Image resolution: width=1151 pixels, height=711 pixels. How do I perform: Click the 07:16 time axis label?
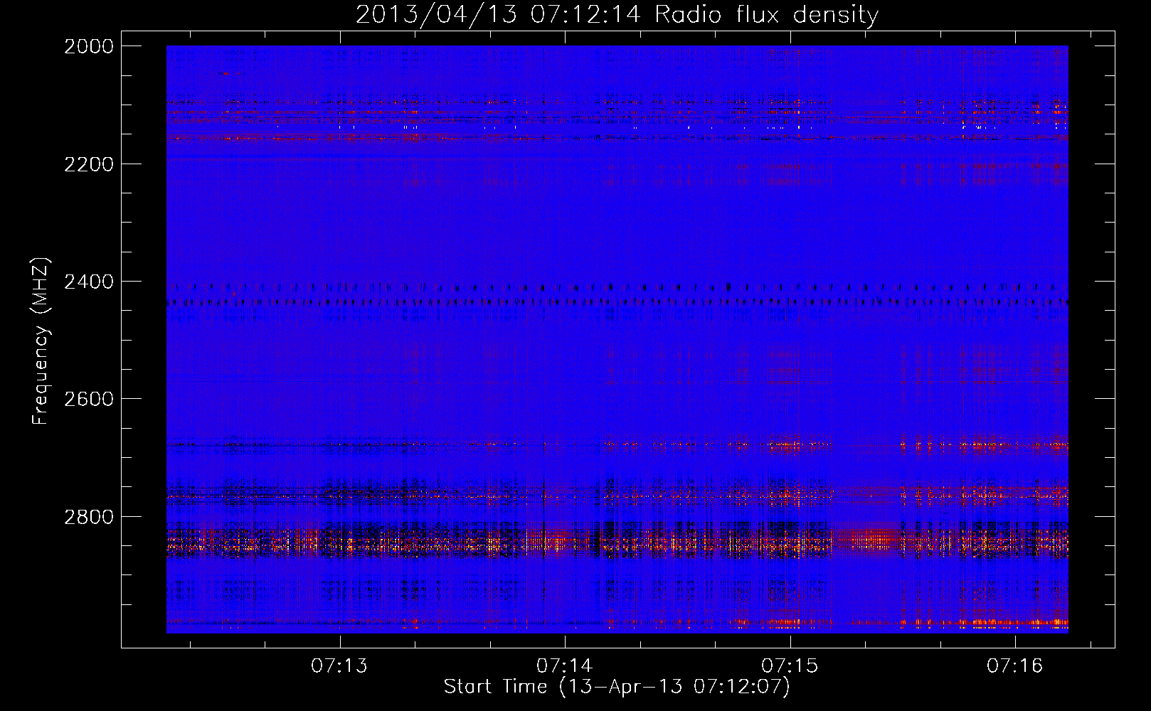click(1014, 665)
